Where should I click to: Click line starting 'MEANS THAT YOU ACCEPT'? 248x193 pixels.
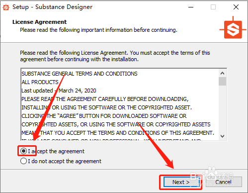[x=118, y=133]
